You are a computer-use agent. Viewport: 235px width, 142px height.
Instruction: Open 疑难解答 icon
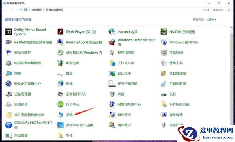point(164,115)
